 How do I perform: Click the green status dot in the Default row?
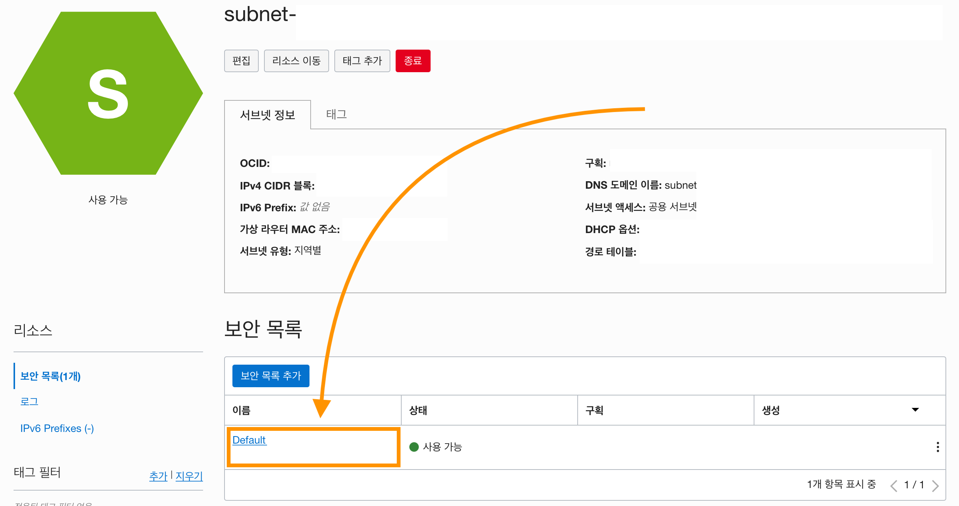[414, 447]
